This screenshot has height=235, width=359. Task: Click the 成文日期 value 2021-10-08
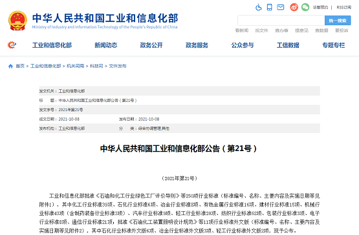(69, 119)
